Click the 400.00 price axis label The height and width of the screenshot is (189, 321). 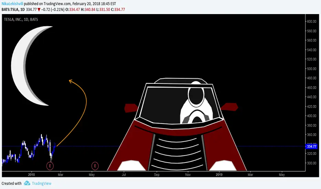click(x=312, y=116)
